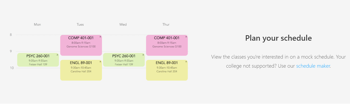The height and width of the screenshot is (106, 350).
Task: Click the Thur column header
Action: tap(166, 25)
